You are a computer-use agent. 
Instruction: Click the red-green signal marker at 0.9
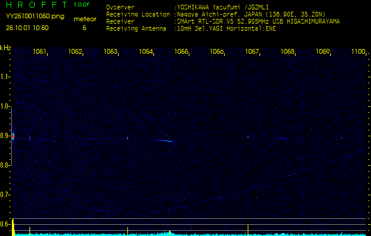[x=13, y=137]
